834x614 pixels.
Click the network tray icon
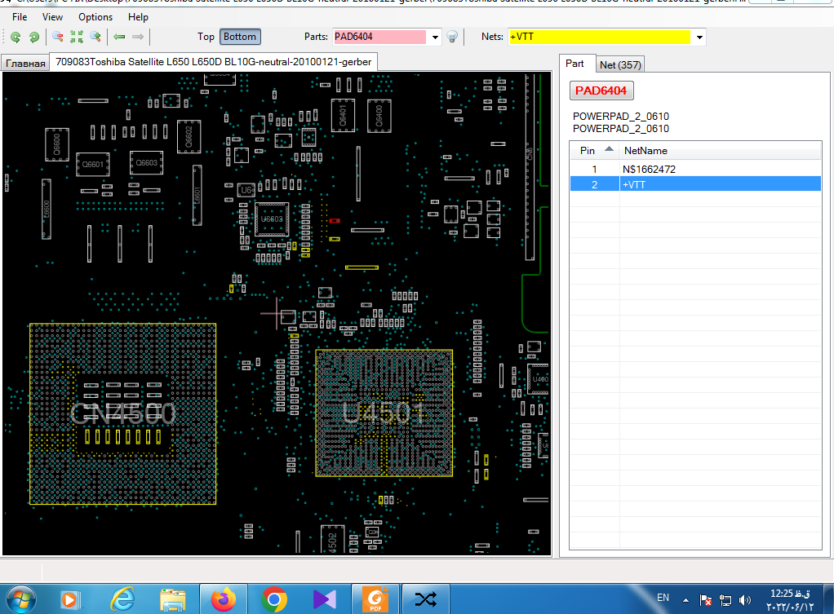point(725,600)
